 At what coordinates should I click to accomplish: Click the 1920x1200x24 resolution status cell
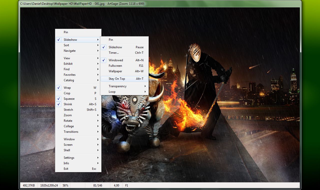click(49, 185)
